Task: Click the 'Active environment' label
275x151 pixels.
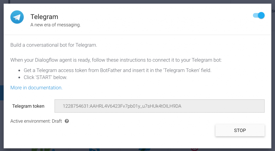Action: click(30, 121)
